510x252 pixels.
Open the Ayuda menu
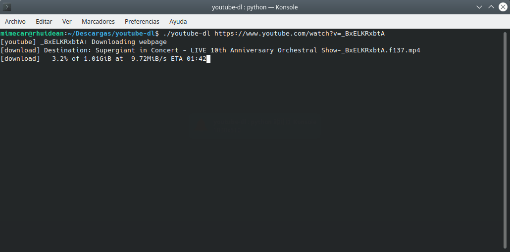click(x=178, y=21)
